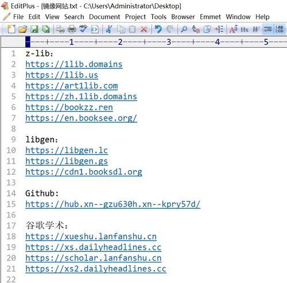Click the blue Undo arrow icon
The height and width of the screenshot is (283, 287).
click(x=158, y=29)
